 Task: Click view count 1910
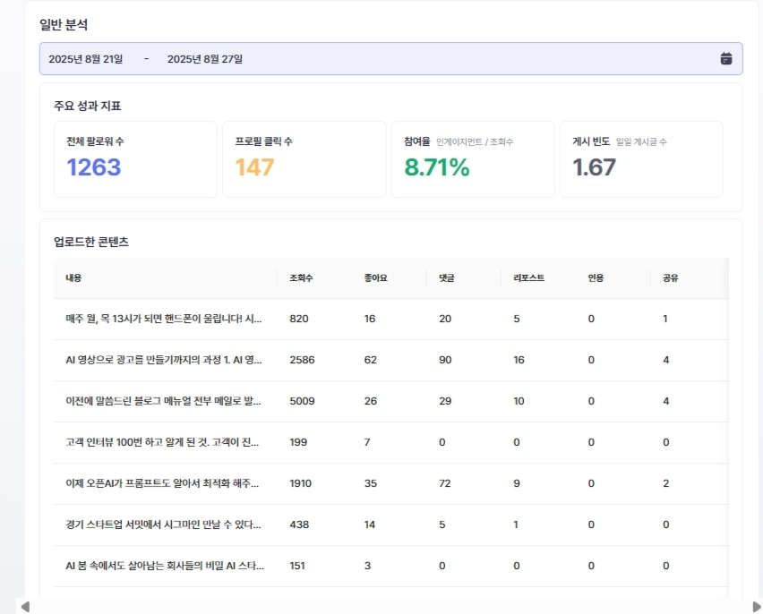point(300,483)
